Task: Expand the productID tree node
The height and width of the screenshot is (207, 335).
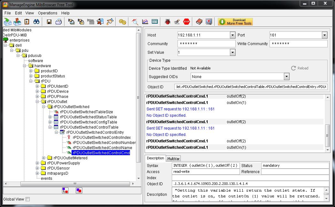Action: pyautogui.click(x=31, y=71)
